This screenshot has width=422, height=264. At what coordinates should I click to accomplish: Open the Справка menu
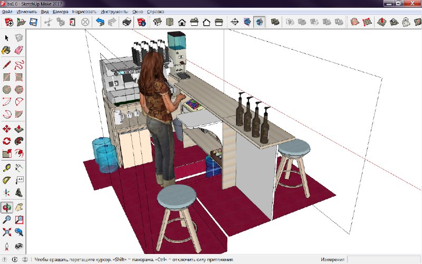point(155,11)
